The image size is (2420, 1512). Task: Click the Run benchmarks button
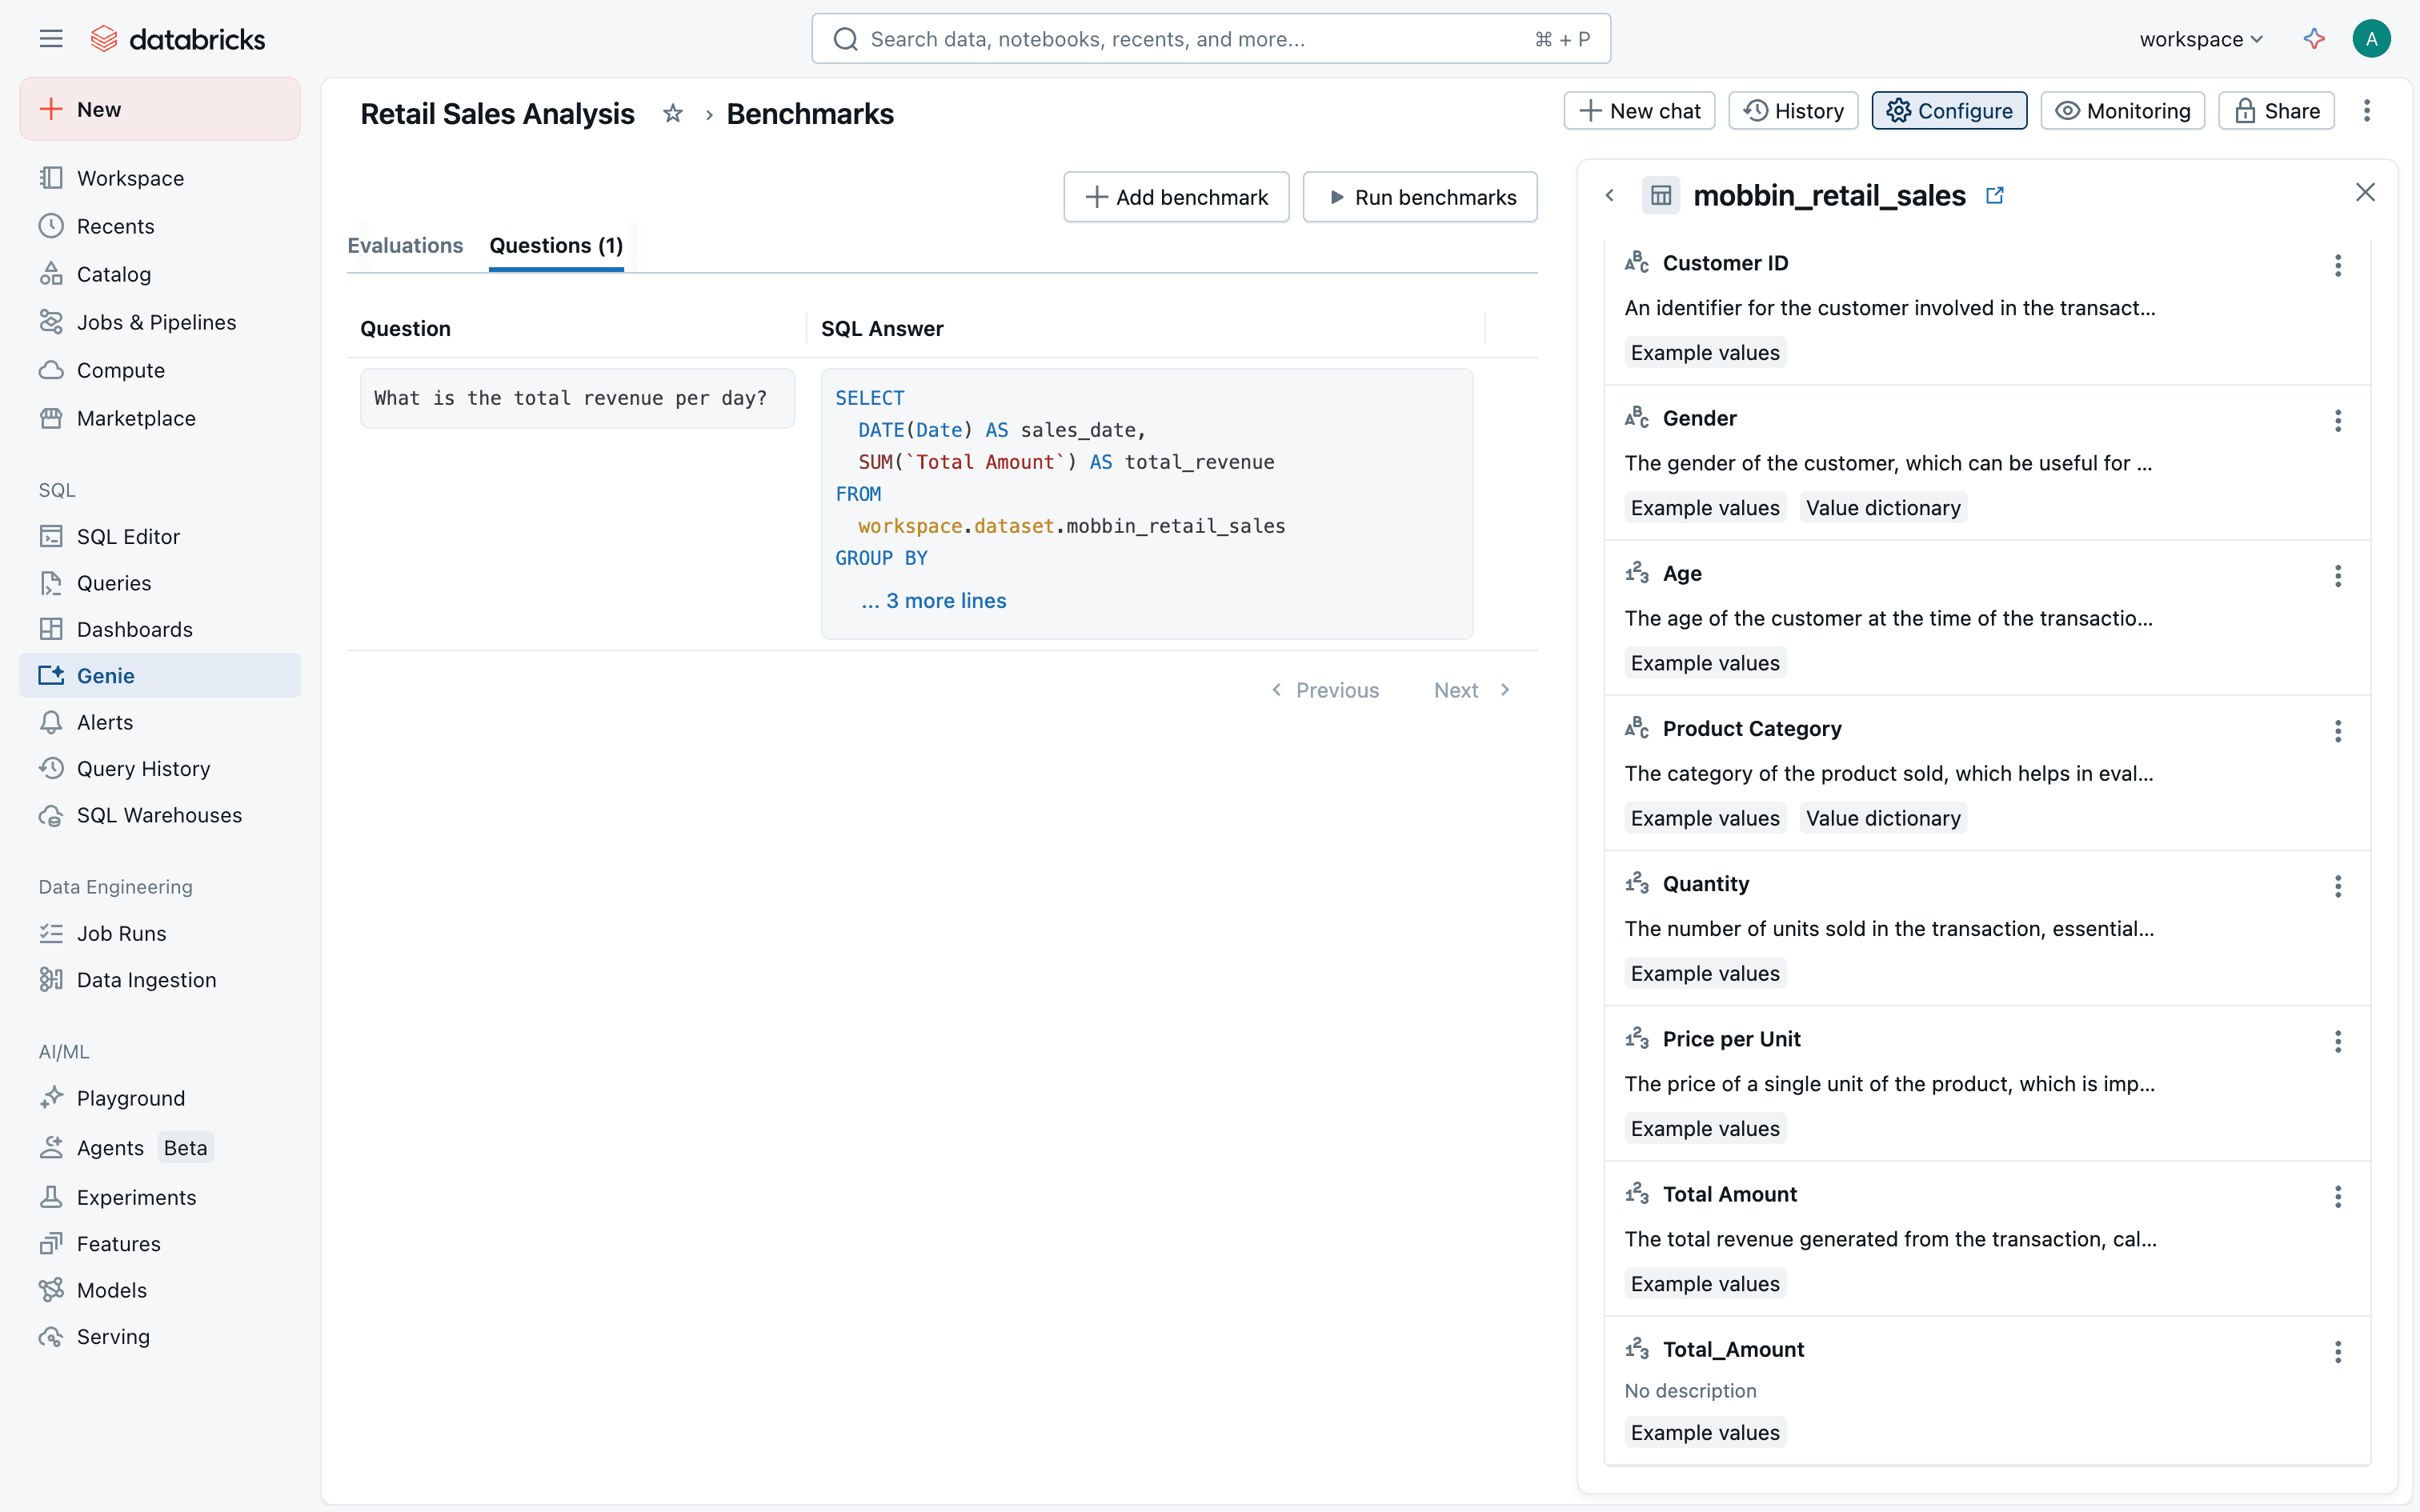tap(1420, 197)
